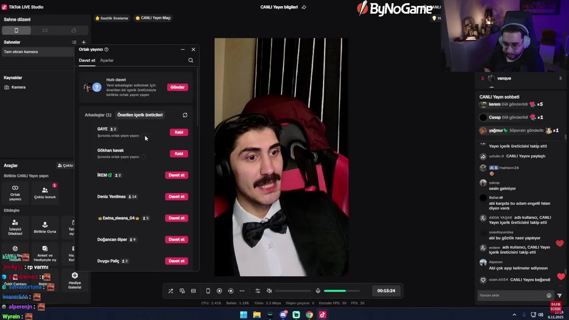Refresh the suggested creators list
Image resolution: width=569 pixels, height=320 pixels.
pos(185,115)
